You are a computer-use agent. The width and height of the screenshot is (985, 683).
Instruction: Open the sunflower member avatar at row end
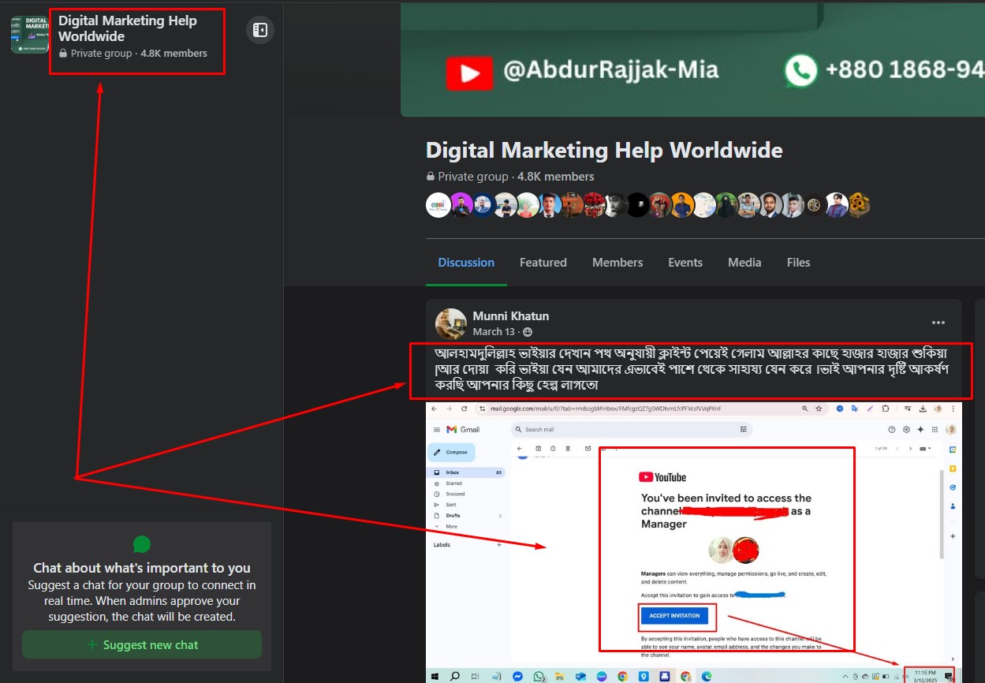click(x=858, y=205)
